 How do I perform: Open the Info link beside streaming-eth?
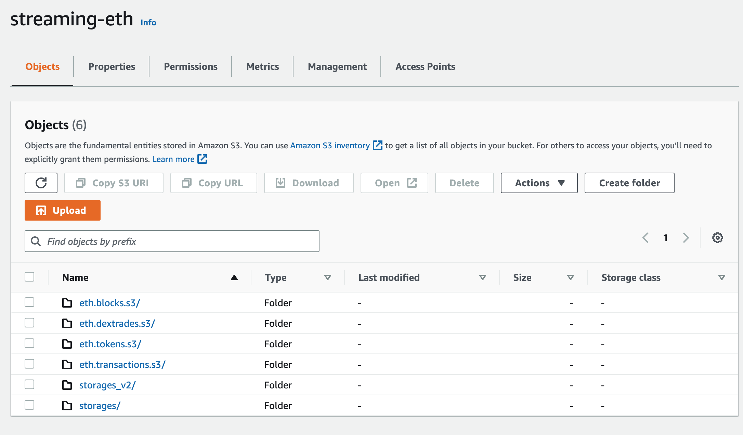148,23
